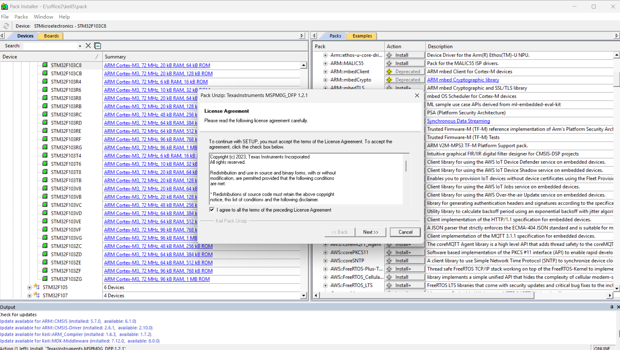Click the install icon for Arm::ethos-u-core-driver
The height and width of the screenshot is (350, 620).
[x=389, y=55]
